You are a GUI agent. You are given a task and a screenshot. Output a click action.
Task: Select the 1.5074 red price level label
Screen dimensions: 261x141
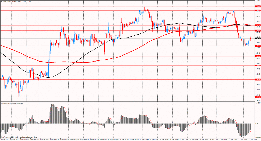[x=258, y=46]
